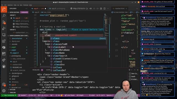The width and height of the screenshot is (177, 99).
Task: Open the Extensions view
Action: click(x=4, y=41)
